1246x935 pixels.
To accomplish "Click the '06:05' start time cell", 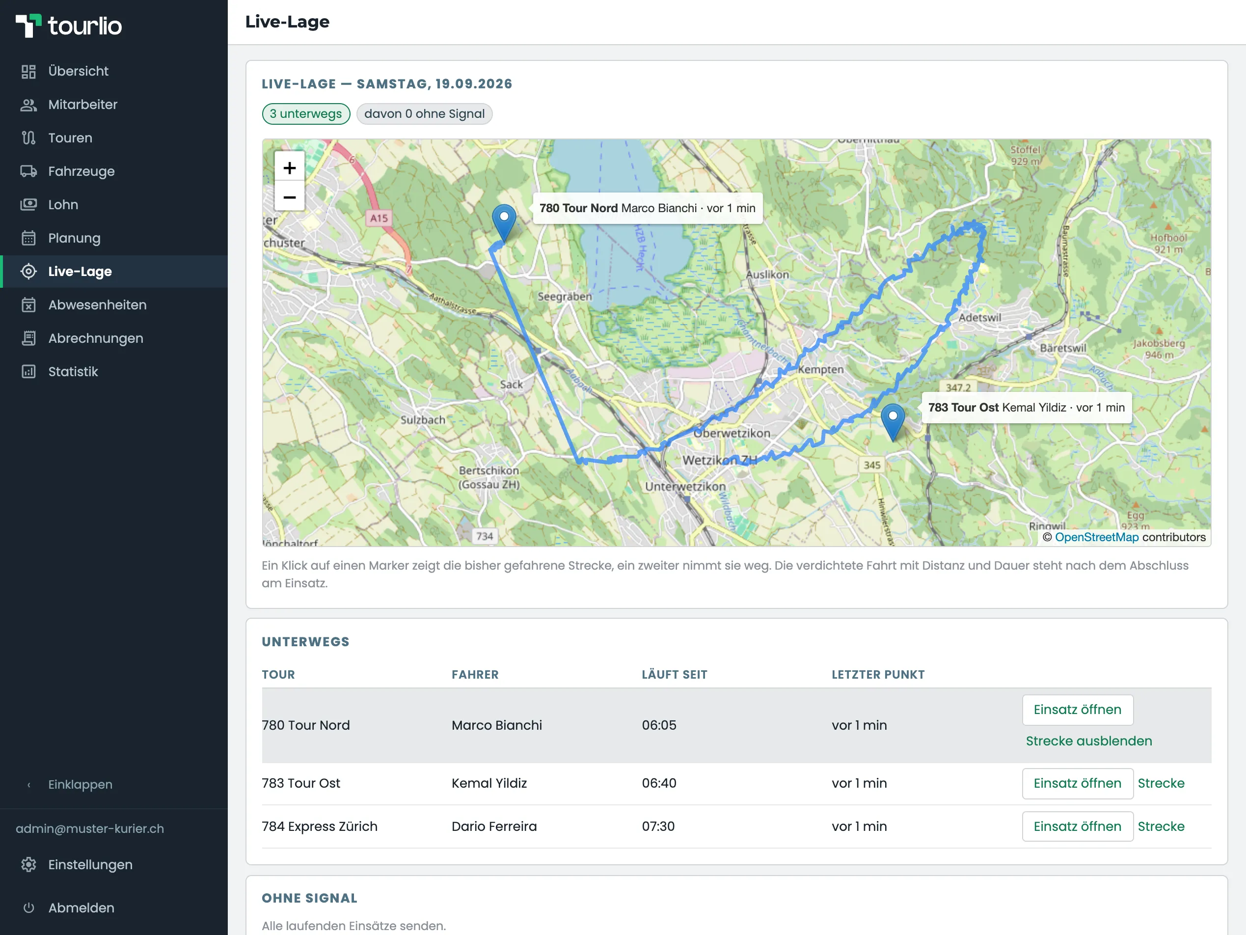I will click(659, 725).
